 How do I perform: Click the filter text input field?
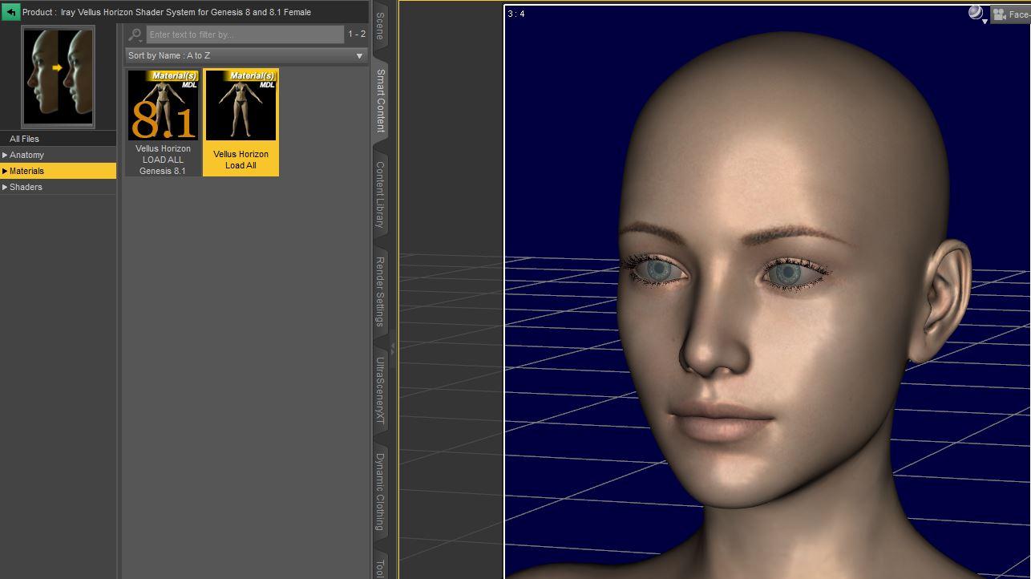click(x=245, y=34)
